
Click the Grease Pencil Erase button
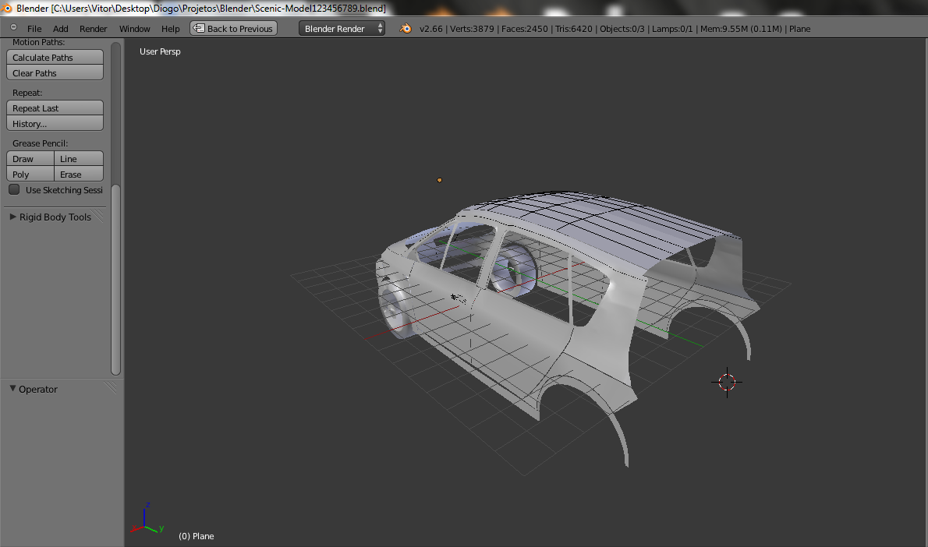pyautogui.click(x=79, y=175)
